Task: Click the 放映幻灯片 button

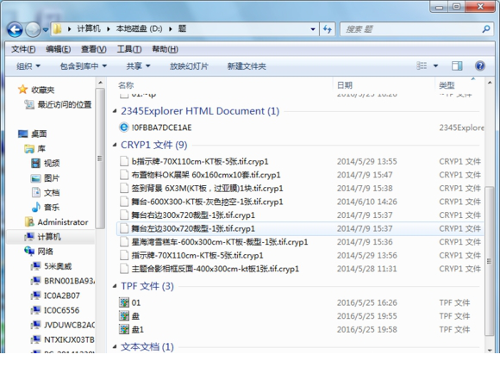Action: pos(189,66)
